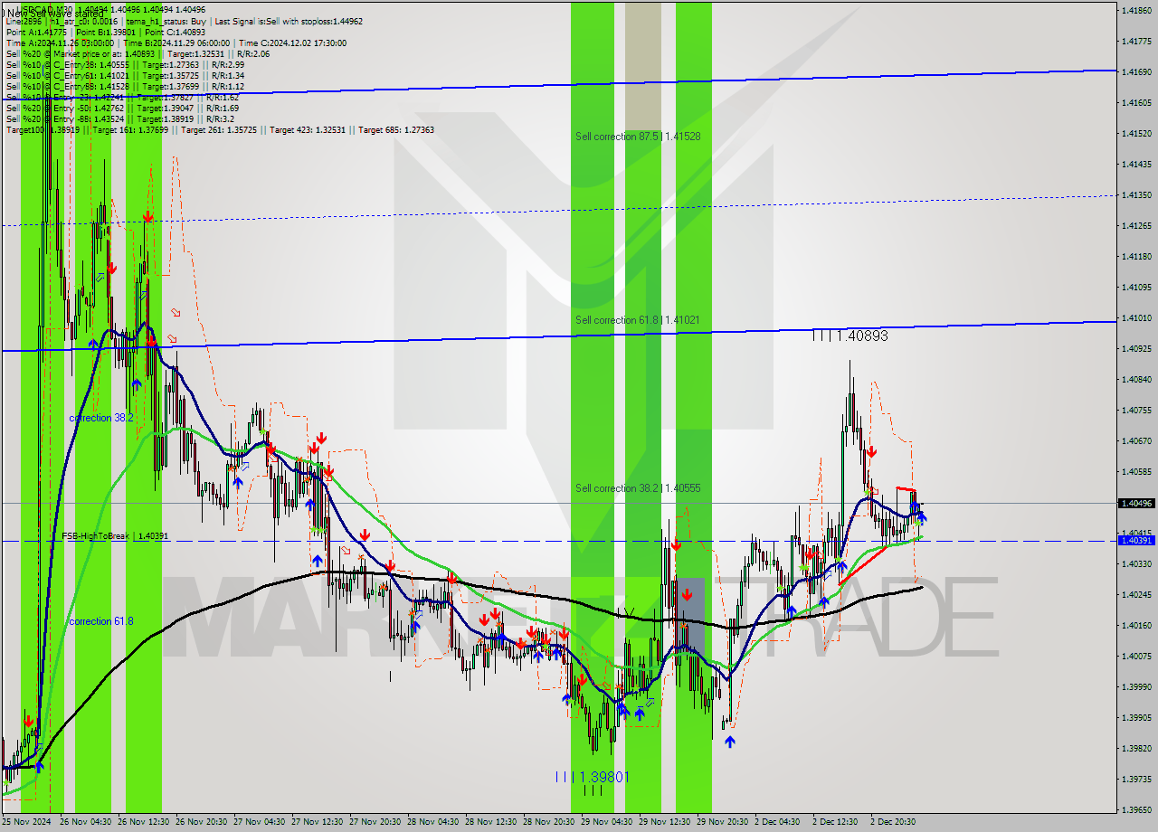Click the 'FSB-HighToBreak | 1.40391' label
Screen dimensions: 1158x832
tap(115, 536)
